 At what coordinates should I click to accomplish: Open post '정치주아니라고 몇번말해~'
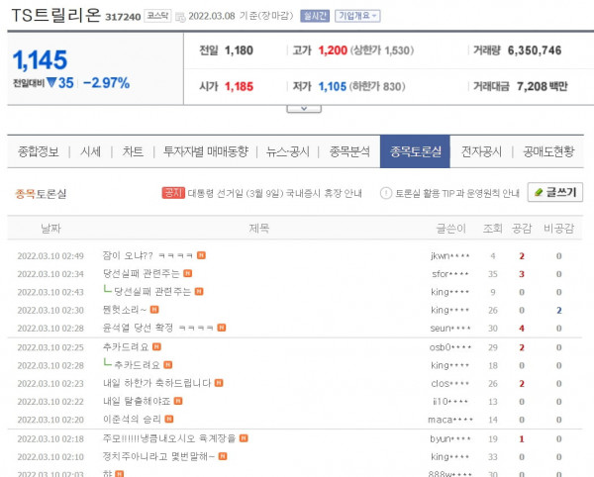point(158,456)
